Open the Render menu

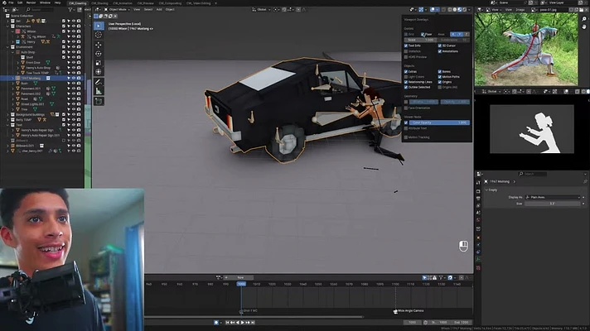tap(31, 2)
